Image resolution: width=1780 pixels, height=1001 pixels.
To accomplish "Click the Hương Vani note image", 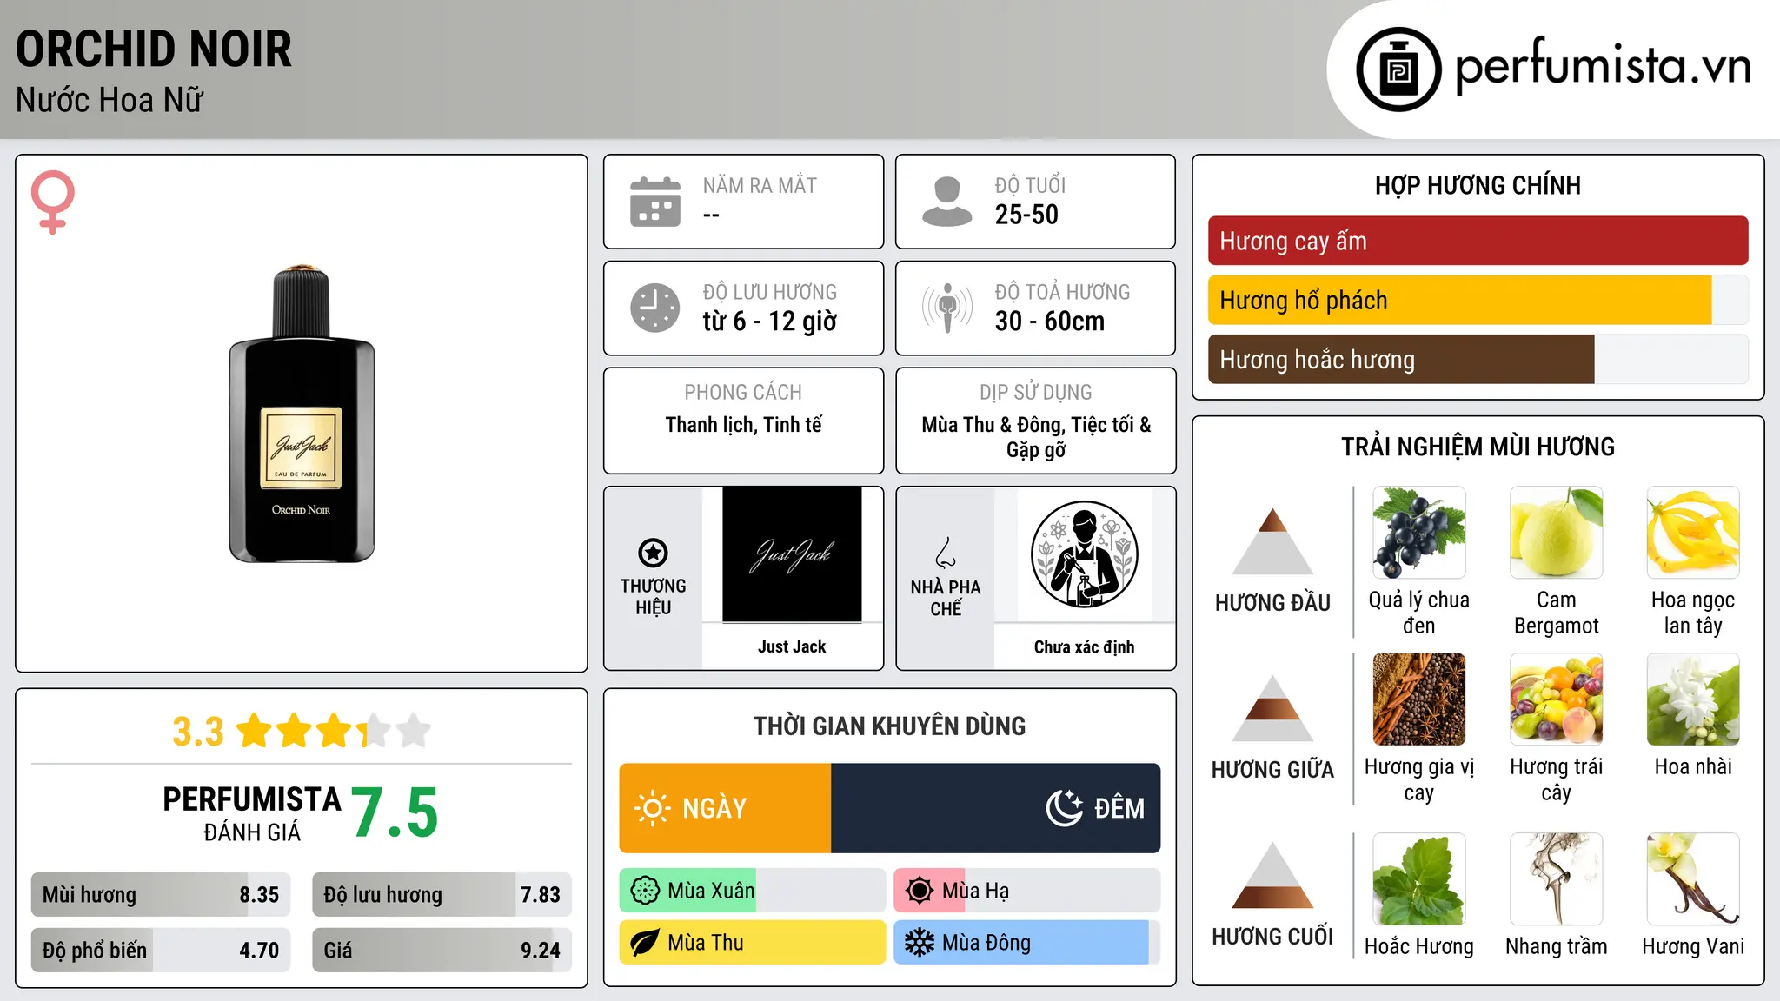I will [1693, 879].
